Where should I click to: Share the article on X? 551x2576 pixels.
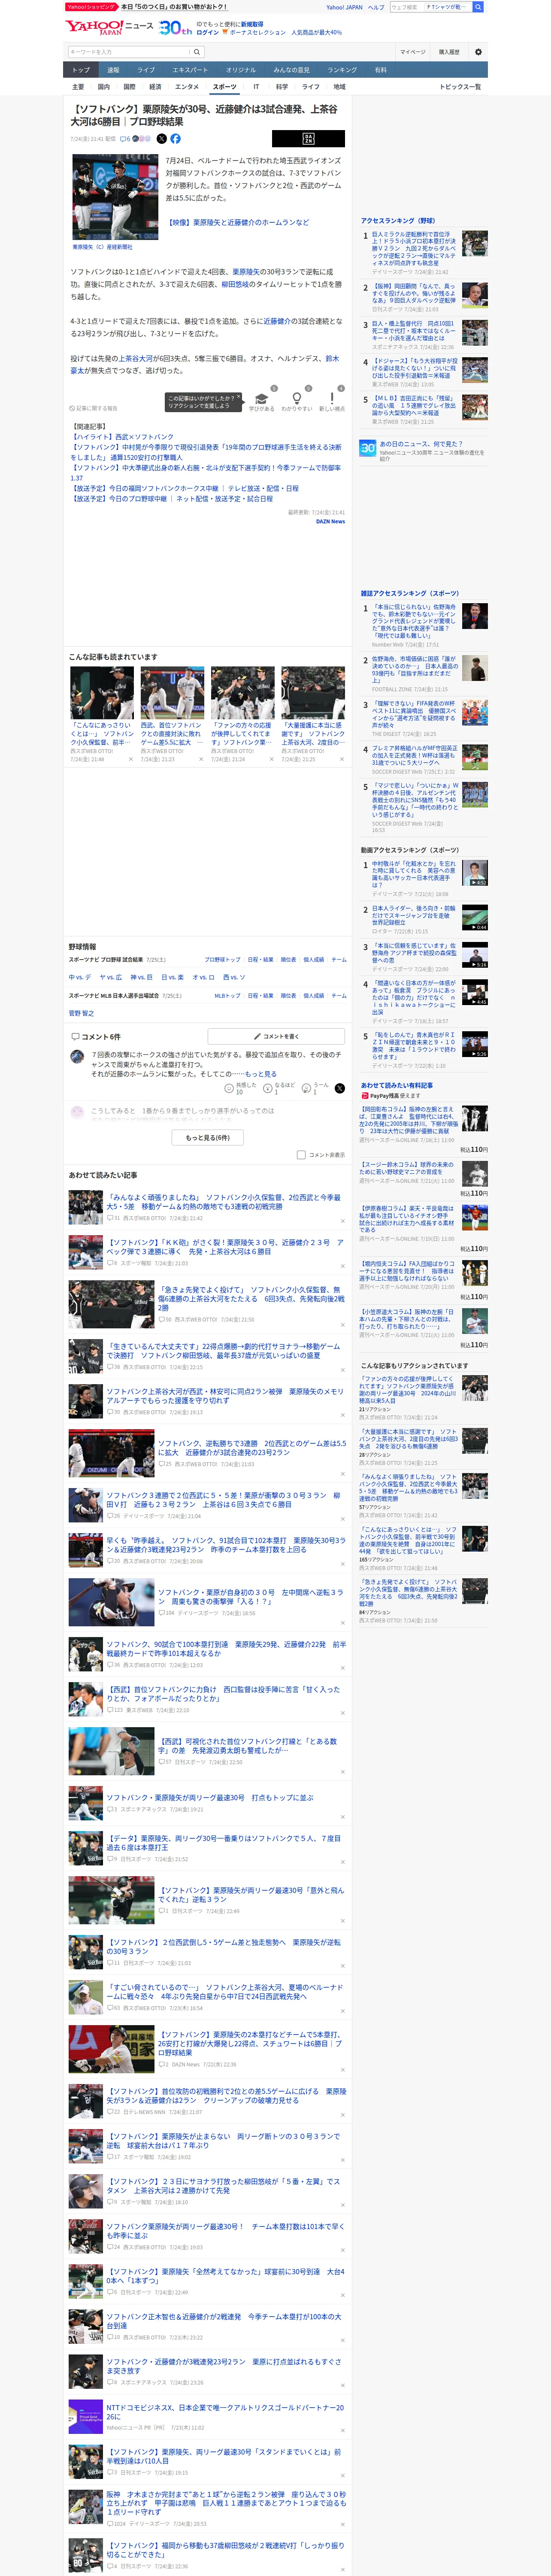click(x=162, y=139)
